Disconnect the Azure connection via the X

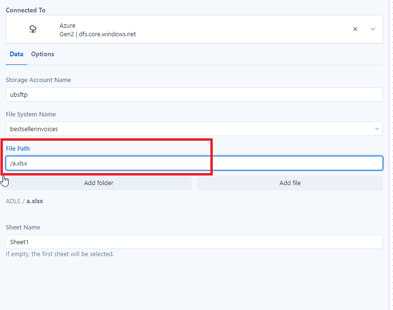(x=355, y=29)
